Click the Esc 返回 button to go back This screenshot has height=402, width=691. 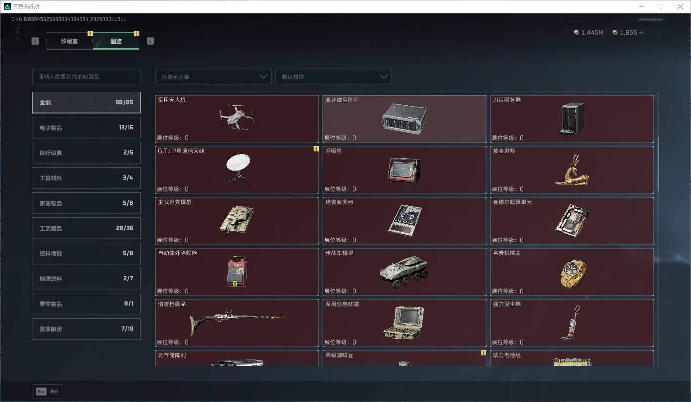pyautogui.click(x=47, y=391)
